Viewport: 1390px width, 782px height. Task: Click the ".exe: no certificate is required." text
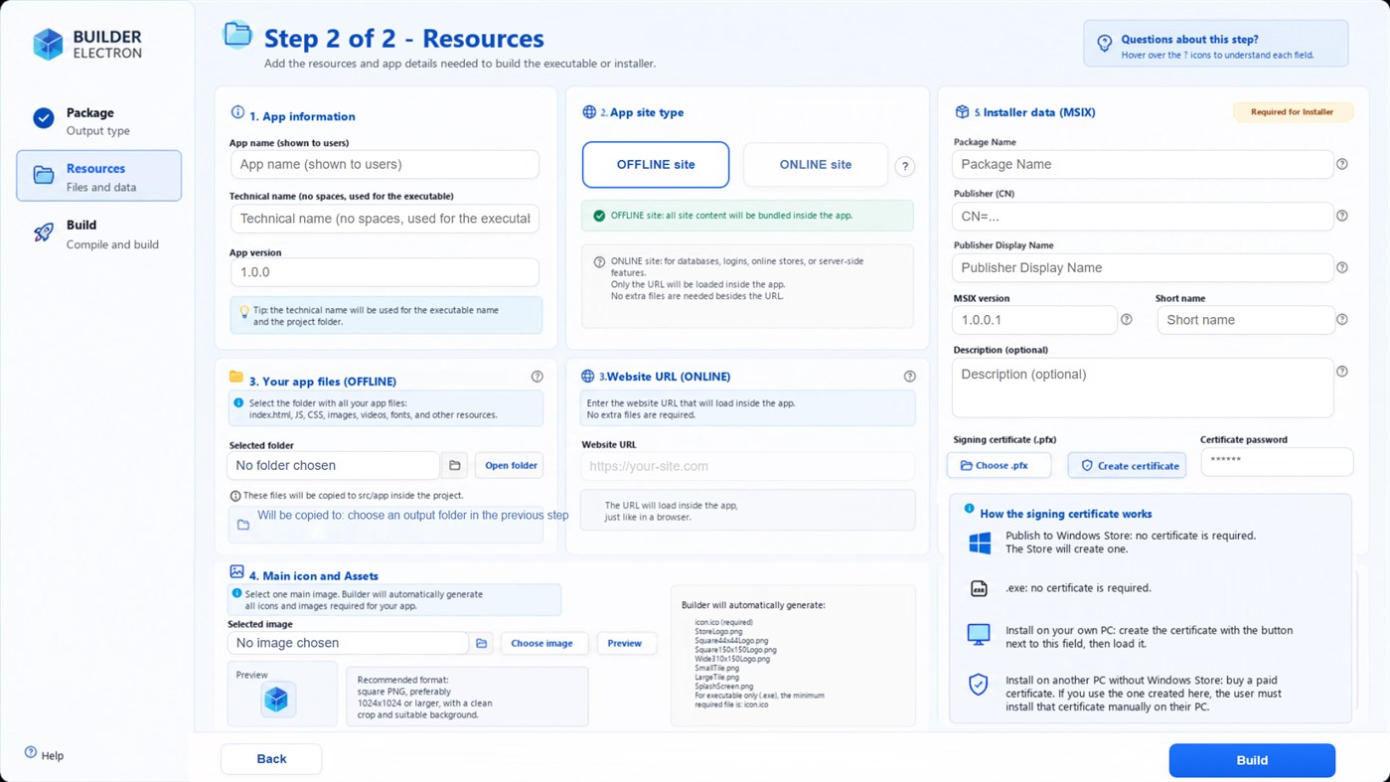[1078, 588]
